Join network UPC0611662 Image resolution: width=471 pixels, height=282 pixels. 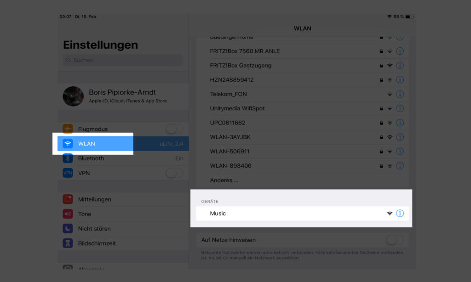coord(303,123)
